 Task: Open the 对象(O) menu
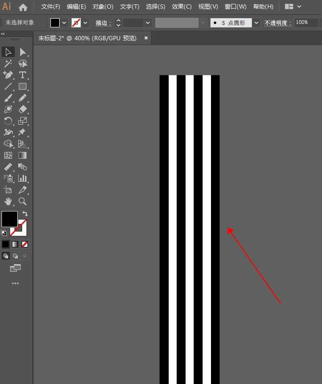pyautogui.click(x=103, y=7)
